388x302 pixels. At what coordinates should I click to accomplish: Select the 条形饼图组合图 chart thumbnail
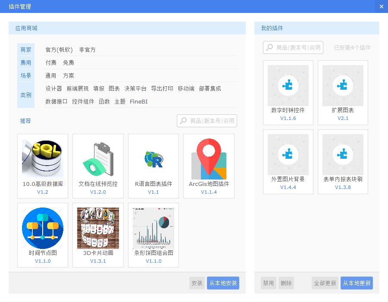point(153,228)
